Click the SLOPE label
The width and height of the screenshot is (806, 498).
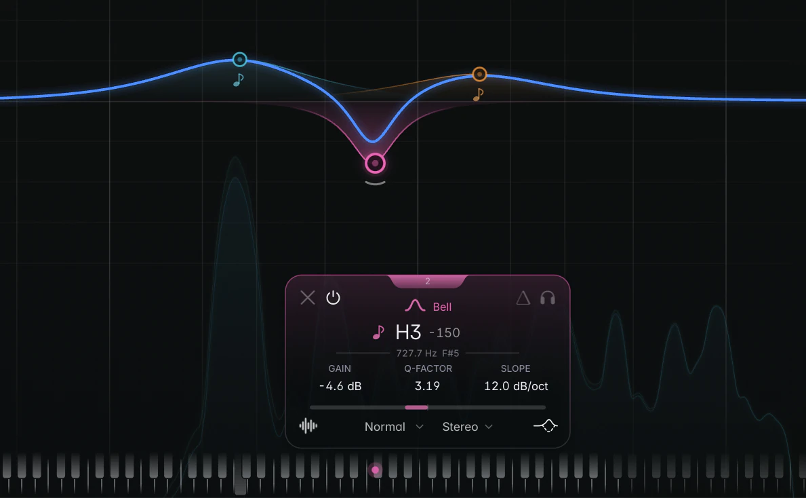(x=516, y=369)
